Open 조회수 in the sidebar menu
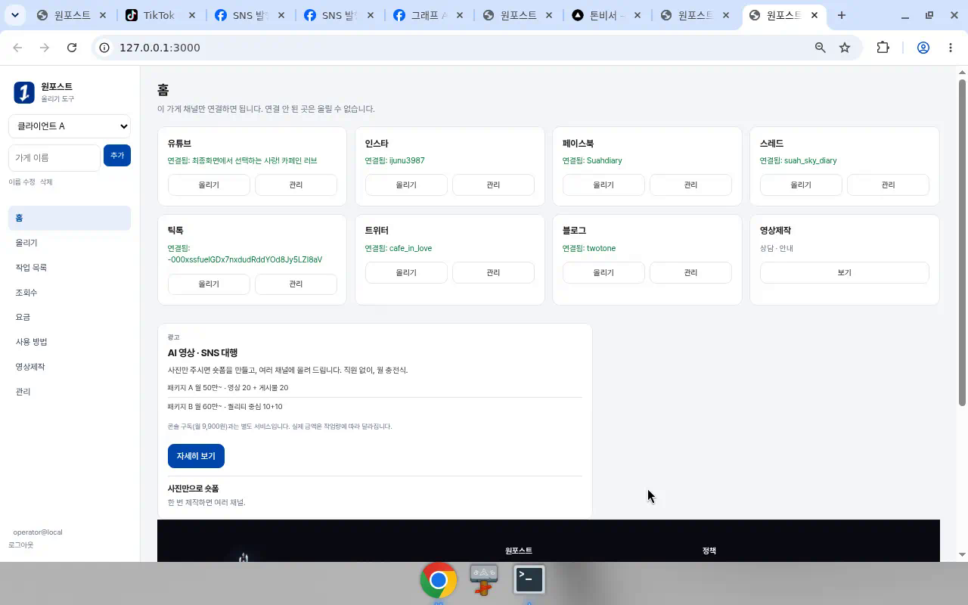The width and height of the screenshot is (968, 605). pyautogui.click(x=70, y=293)
